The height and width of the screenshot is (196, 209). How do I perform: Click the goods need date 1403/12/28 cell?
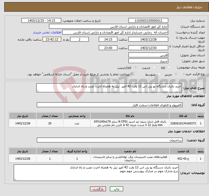[x=23, y=123]
